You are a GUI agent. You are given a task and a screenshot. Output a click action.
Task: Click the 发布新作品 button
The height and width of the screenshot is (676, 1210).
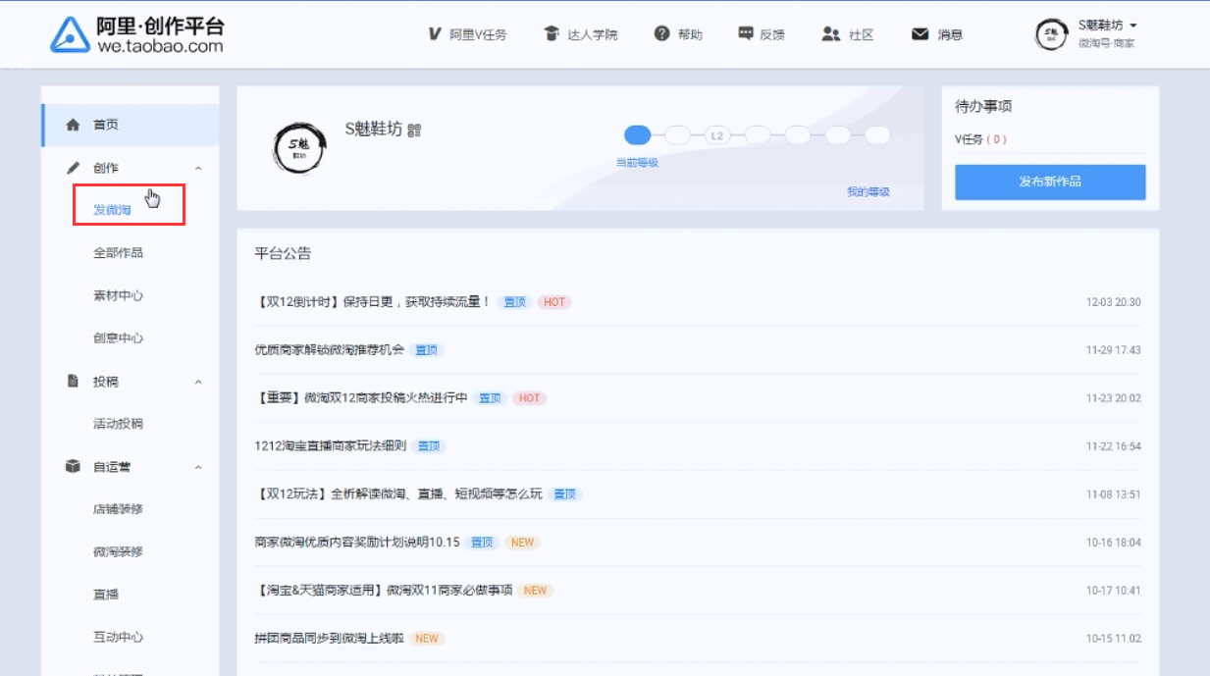point(1050,182)
